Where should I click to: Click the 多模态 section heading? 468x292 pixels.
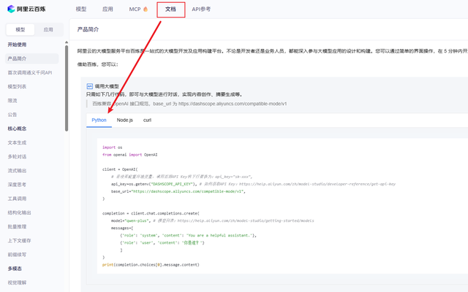coord(15,269)
